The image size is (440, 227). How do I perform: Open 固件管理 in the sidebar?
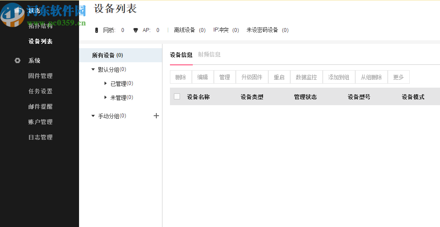click(40, 76)
